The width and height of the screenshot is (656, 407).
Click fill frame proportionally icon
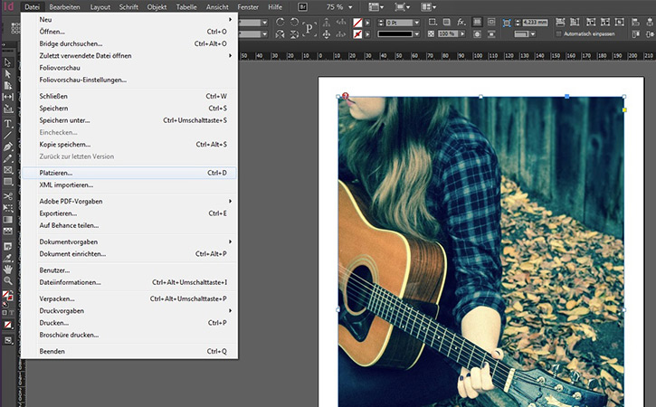pyautogui.click(x=560, y=22)
